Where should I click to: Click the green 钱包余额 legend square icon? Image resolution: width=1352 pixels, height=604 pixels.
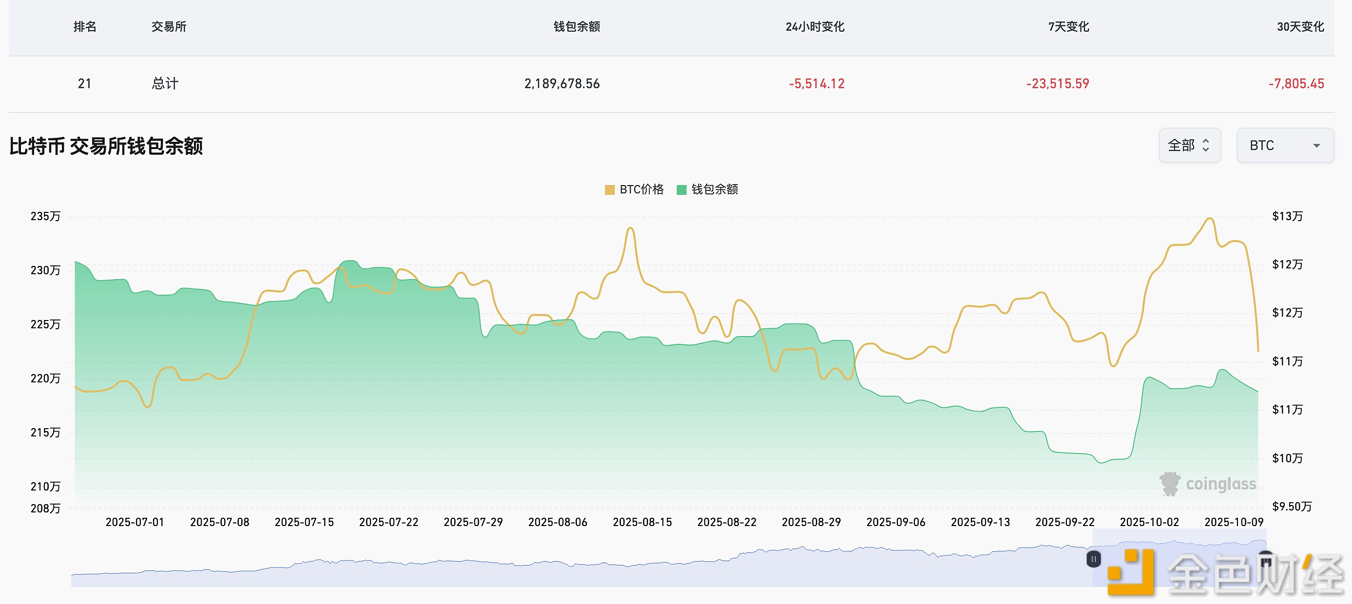point(682,189)
